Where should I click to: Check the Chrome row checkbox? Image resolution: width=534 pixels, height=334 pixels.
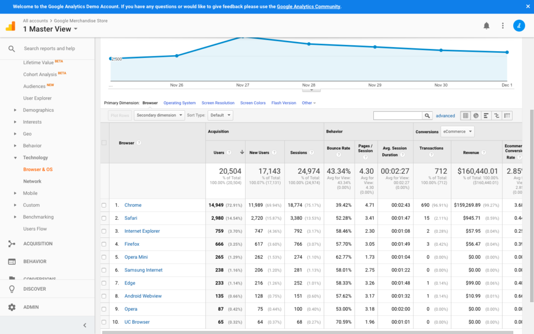click(x=104, y=206)
